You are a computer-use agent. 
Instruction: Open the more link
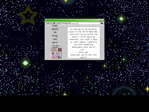click(x=55, y=43)
